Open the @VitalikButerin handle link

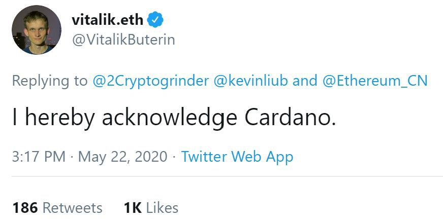click(123, 40)
